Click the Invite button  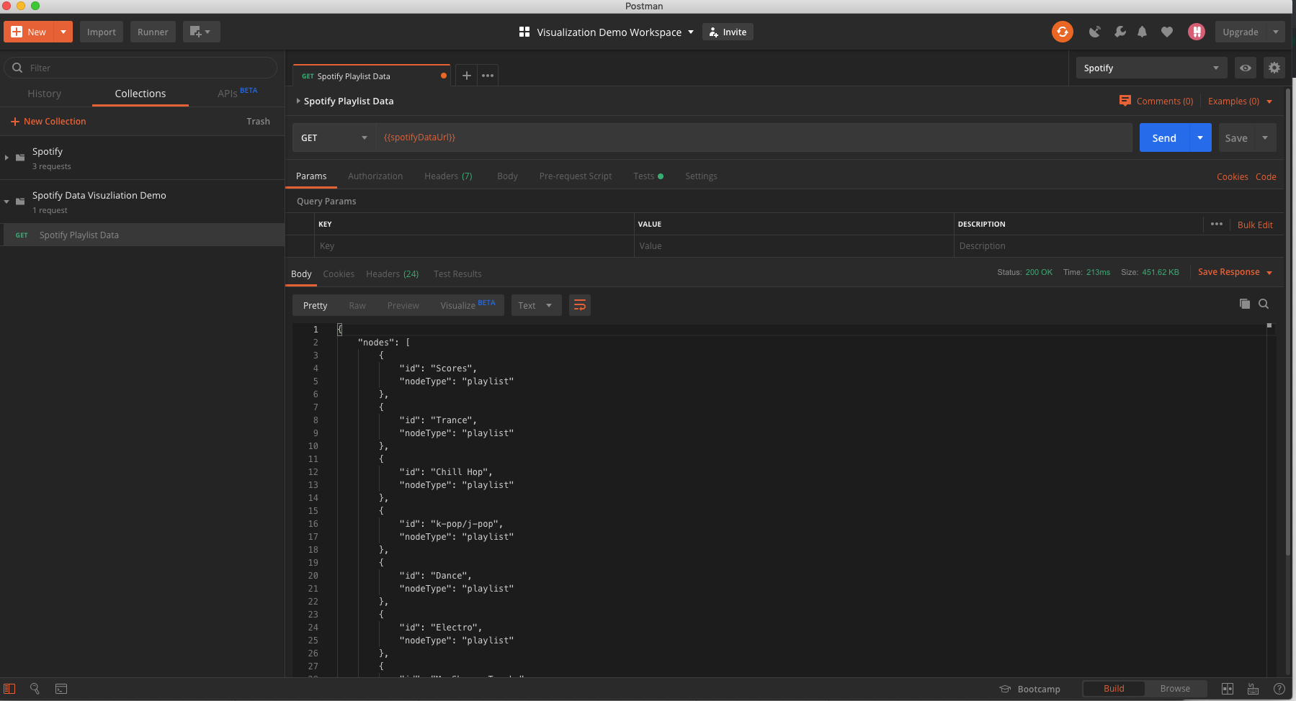(728, 32)
